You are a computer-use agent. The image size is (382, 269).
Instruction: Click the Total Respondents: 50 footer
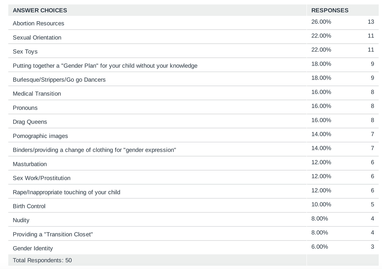42,260
